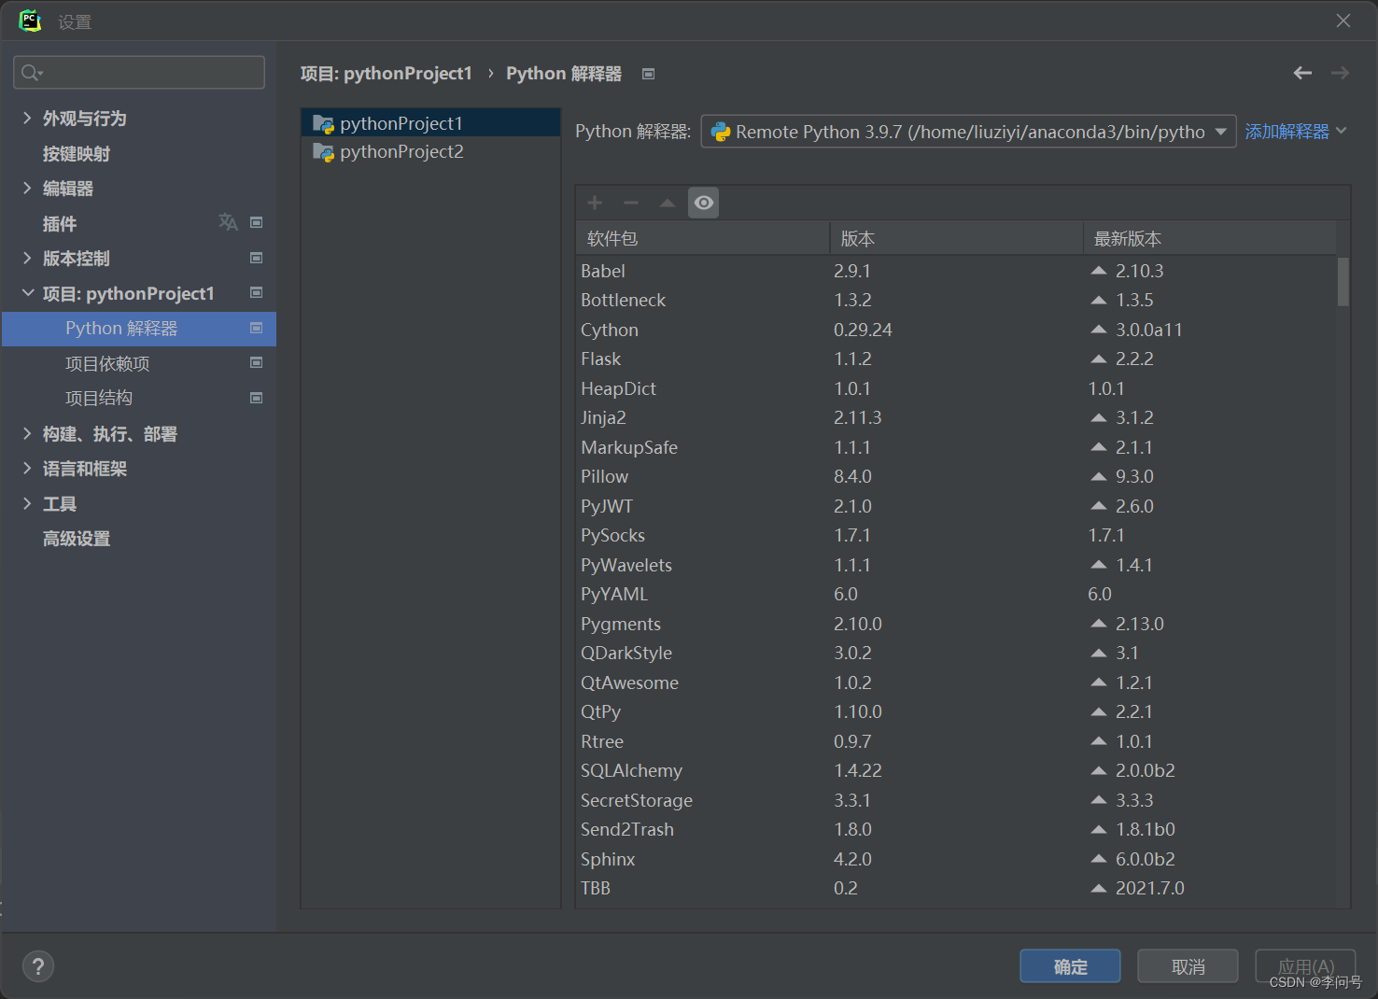Expand the 工具 settings section
The height and width of the screenshot is (999, 1378).
click(x=27, y=503)
